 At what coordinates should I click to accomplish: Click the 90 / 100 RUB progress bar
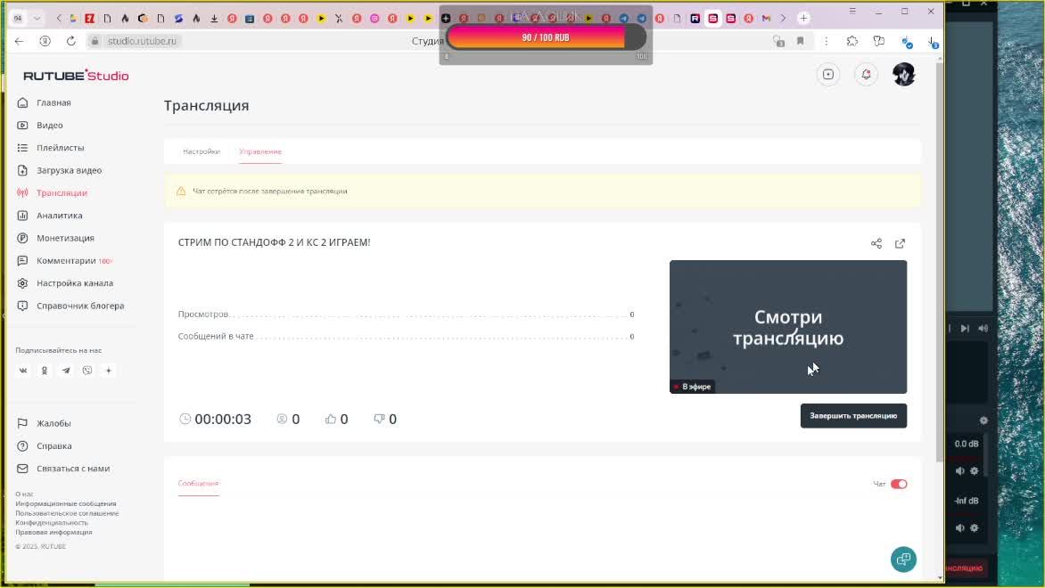click(545, 38)
